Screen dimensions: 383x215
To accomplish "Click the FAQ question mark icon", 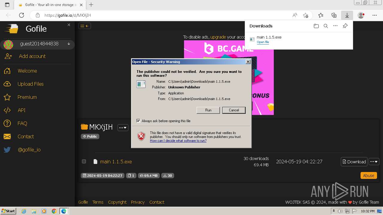I will tap(7, 123).
